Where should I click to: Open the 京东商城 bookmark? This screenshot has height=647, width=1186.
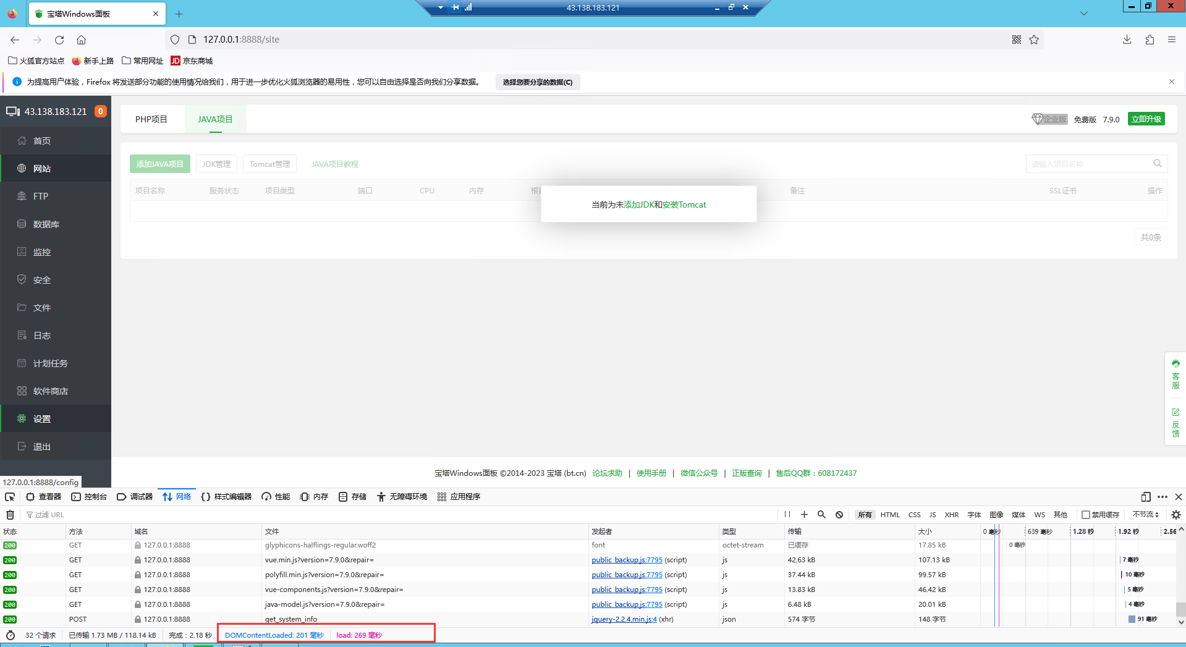[x=192, y=61]
